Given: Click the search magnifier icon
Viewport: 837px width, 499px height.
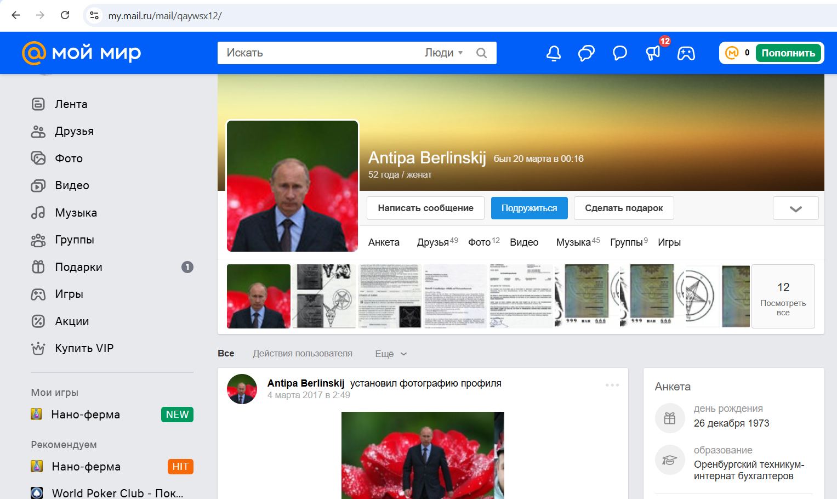Looking at the screenshot, I should [482, 53].
